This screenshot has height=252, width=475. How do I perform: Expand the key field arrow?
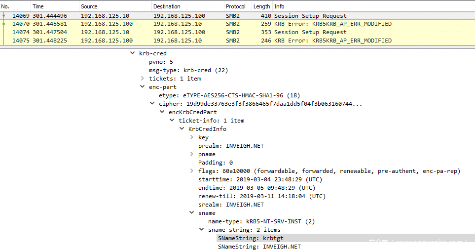[192, 137]
